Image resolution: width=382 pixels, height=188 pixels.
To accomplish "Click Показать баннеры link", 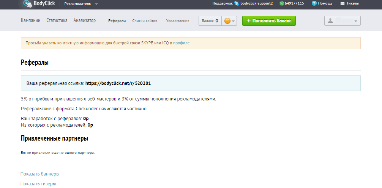I will tap(40, 174).
